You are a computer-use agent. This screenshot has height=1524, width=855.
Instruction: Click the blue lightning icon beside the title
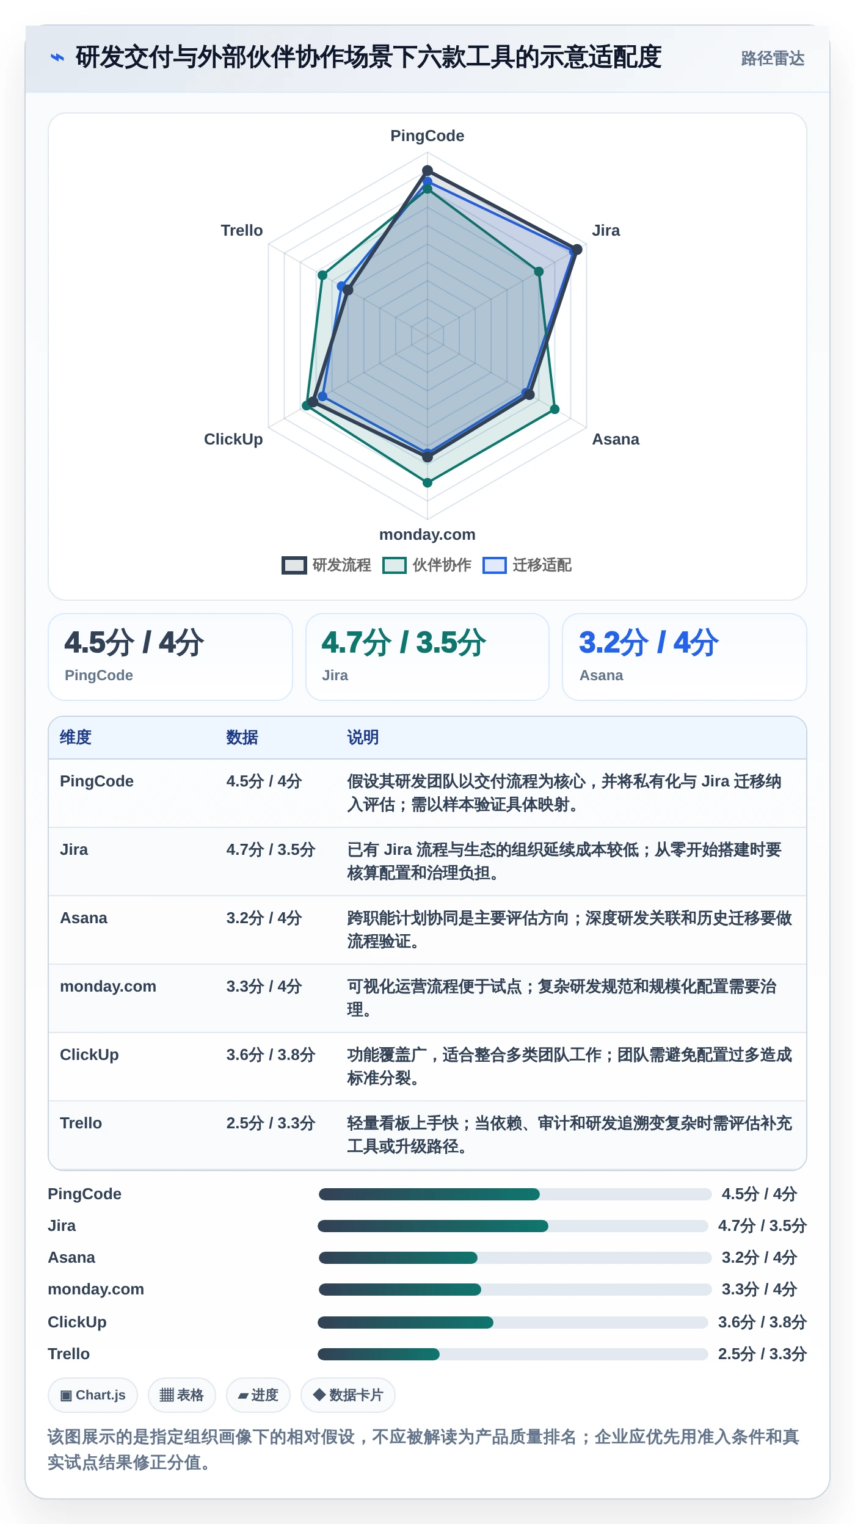tap(57, 57)
